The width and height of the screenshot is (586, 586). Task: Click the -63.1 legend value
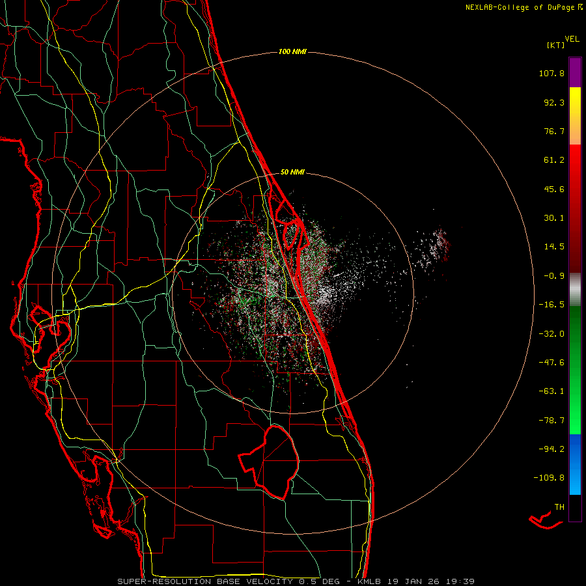(551, 391)
